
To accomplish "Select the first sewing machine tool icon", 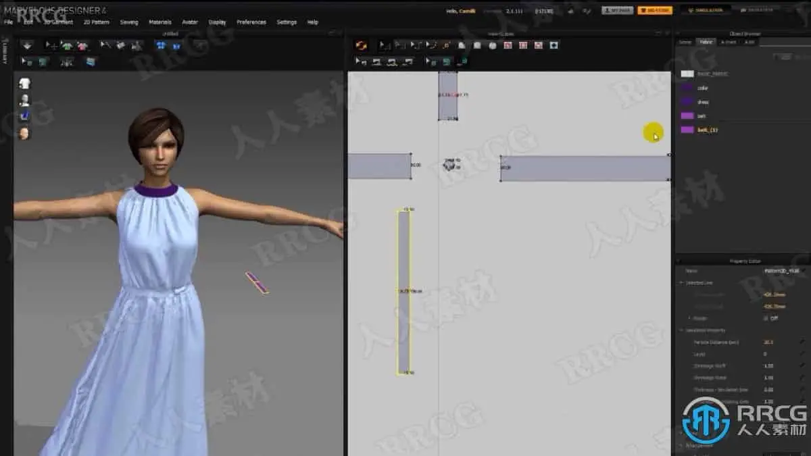I will pyautogui.click(x=377, y=61).
